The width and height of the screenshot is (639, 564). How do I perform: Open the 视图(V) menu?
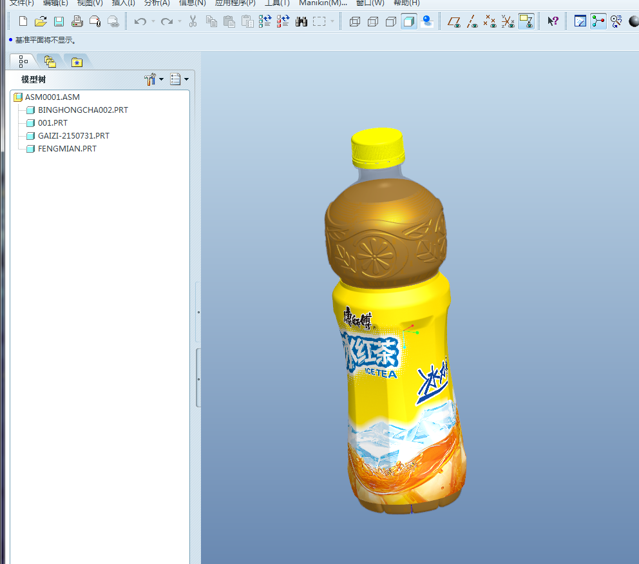(90, 3)
